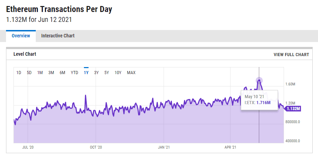Viewport: 318px width, 156px height.
Task: Click the APR '21 x-axis label
Action: (x=231, y=148)
